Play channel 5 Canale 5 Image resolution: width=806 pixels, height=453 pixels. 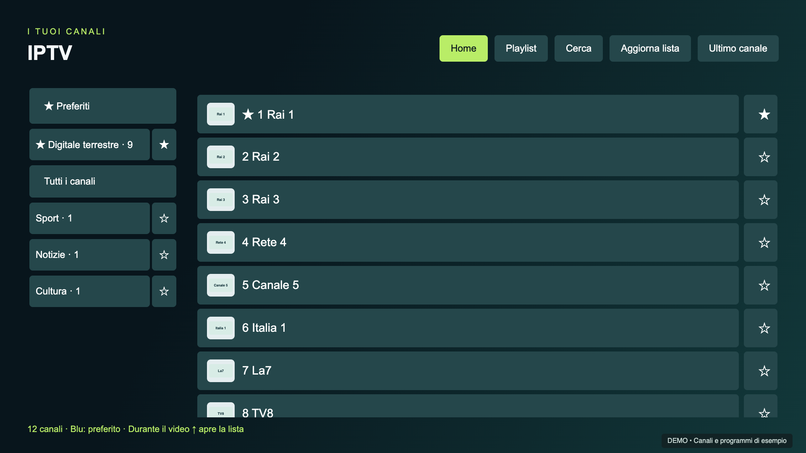coord(468,285)
